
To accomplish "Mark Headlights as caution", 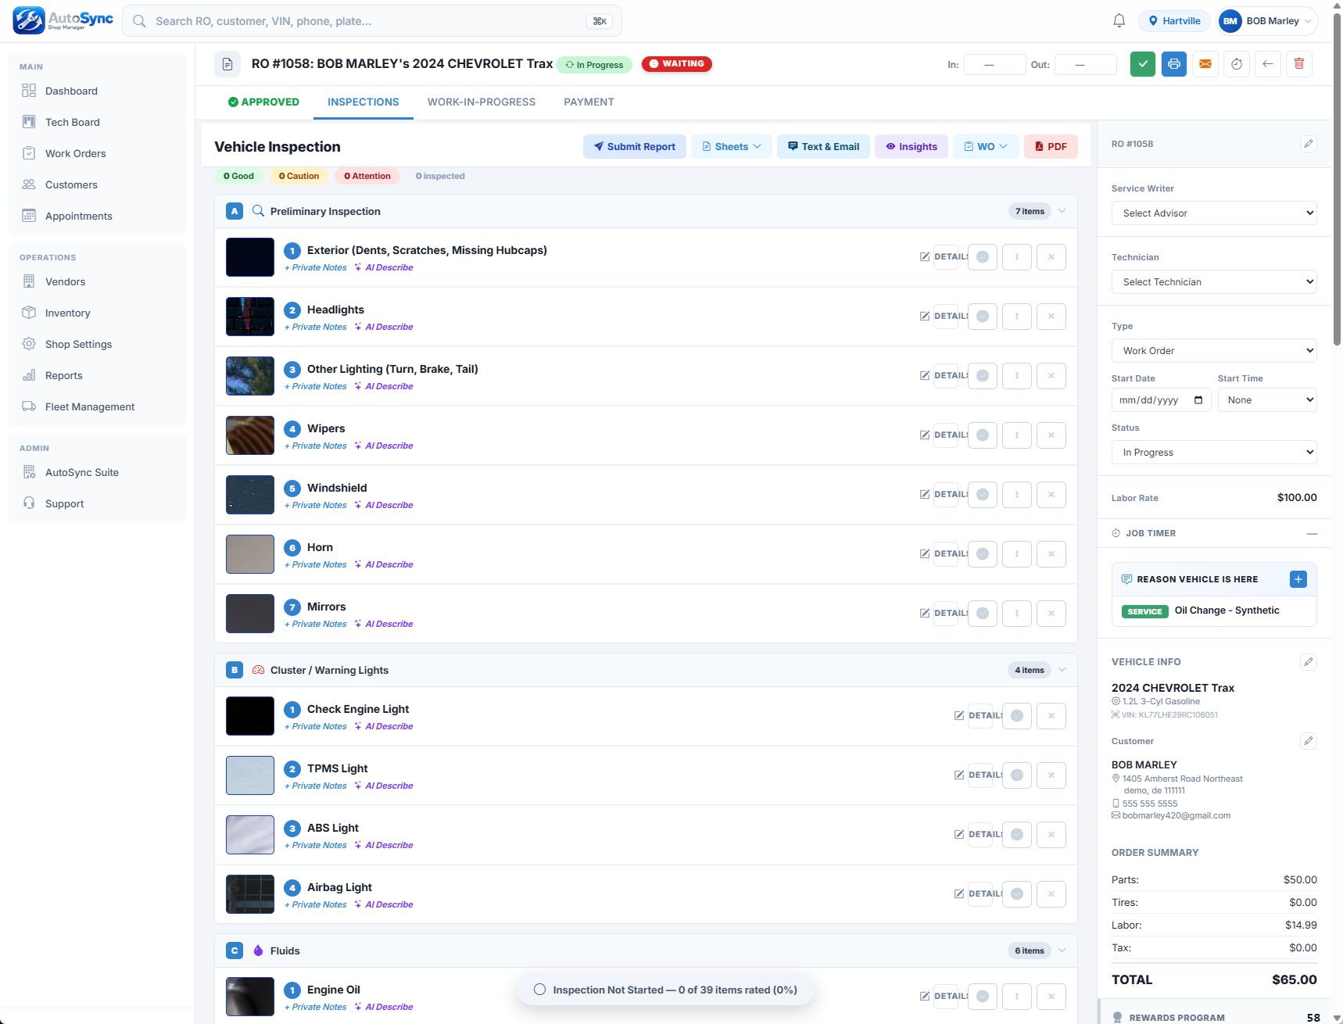I will [1017, 317].
